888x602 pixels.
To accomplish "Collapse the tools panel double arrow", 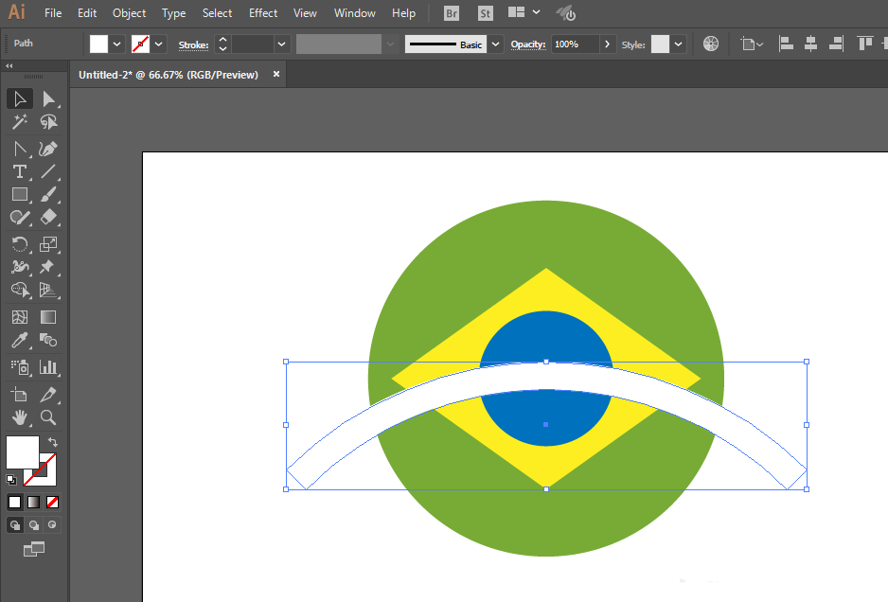I will pos(9,66).
